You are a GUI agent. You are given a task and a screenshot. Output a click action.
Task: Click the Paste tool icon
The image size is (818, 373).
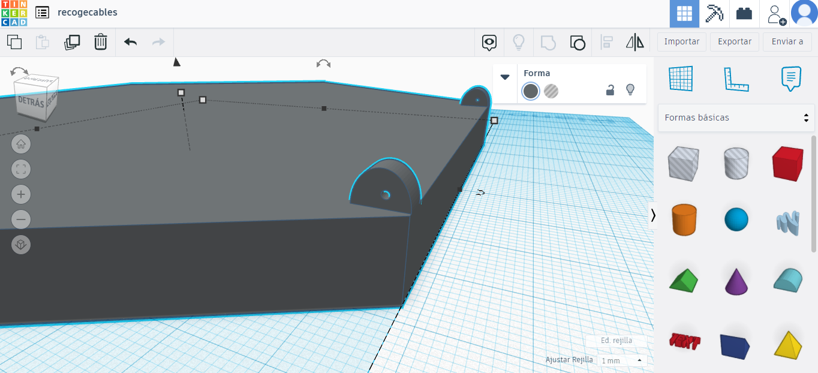(43, 42)
